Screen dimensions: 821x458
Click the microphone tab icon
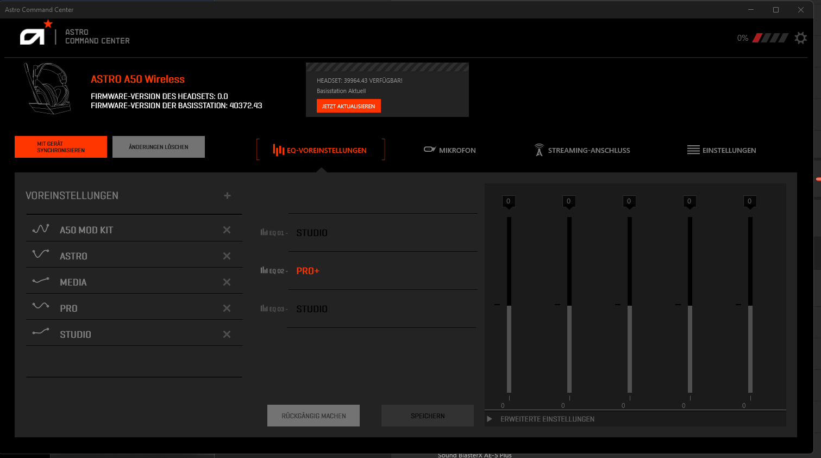(430, 149)
